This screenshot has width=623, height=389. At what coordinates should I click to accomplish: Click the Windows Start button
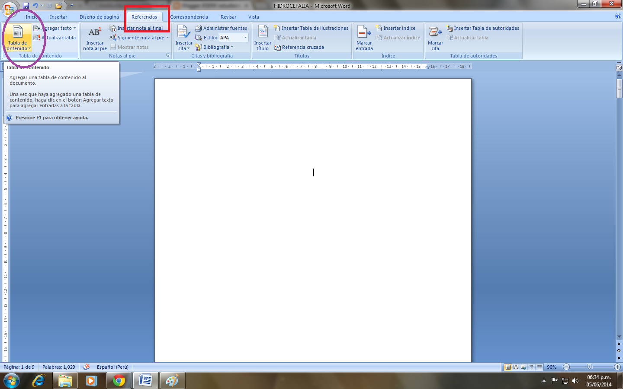tap(12, 381)
